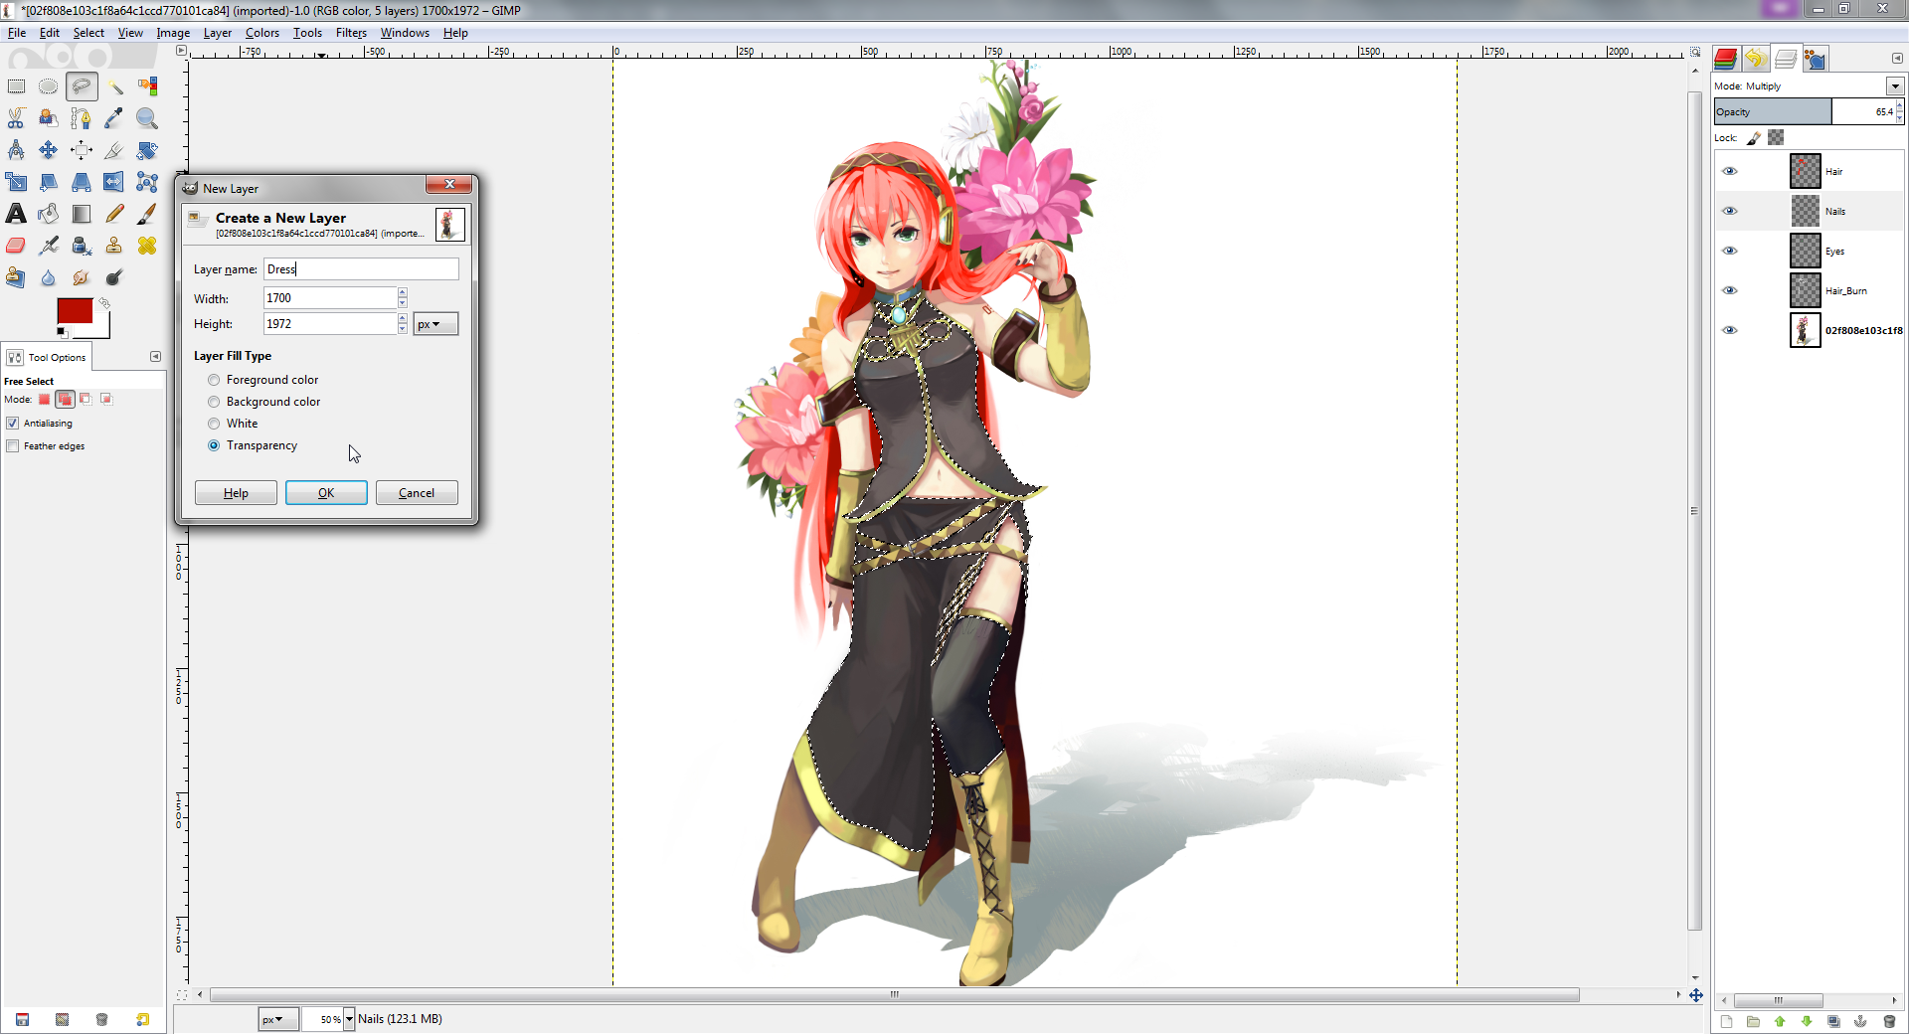Toggle lock alpha channel checkerboard icon
This screenshot has height=1034, width=1909.
click(1776, 138)
